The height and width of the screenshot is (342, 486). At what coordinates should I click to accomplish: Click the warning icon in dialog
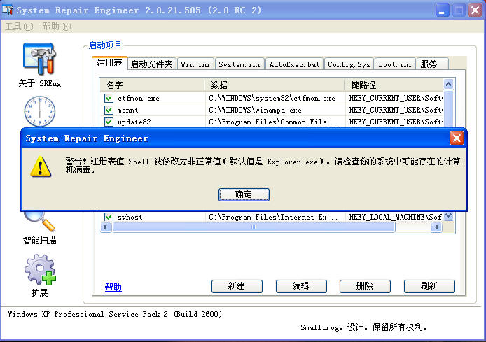[x=41, y=166]
